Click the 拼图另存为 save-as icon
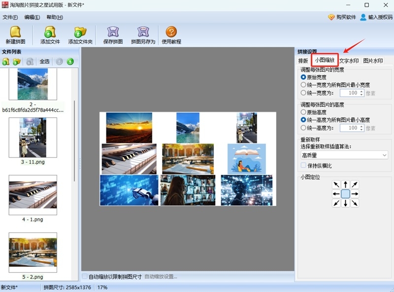 (143, 32)
